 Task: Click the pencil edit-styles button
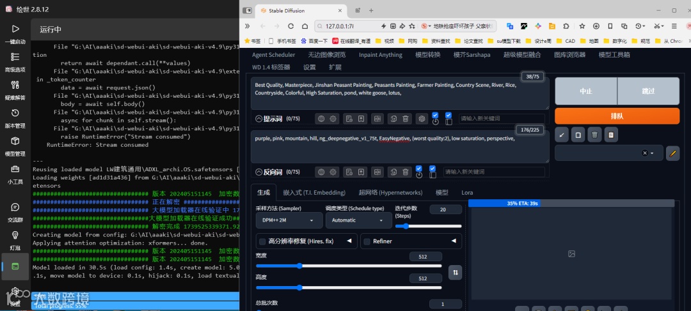tap(672, 153)
